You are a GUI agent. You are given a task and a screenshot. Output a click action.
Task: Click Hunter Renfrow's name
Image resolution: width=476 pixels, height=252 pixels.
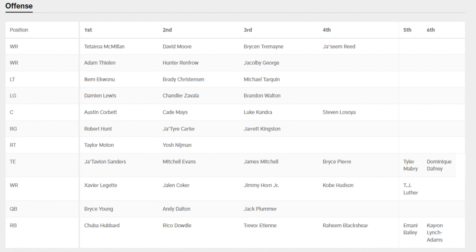click(x=180, y=63)
